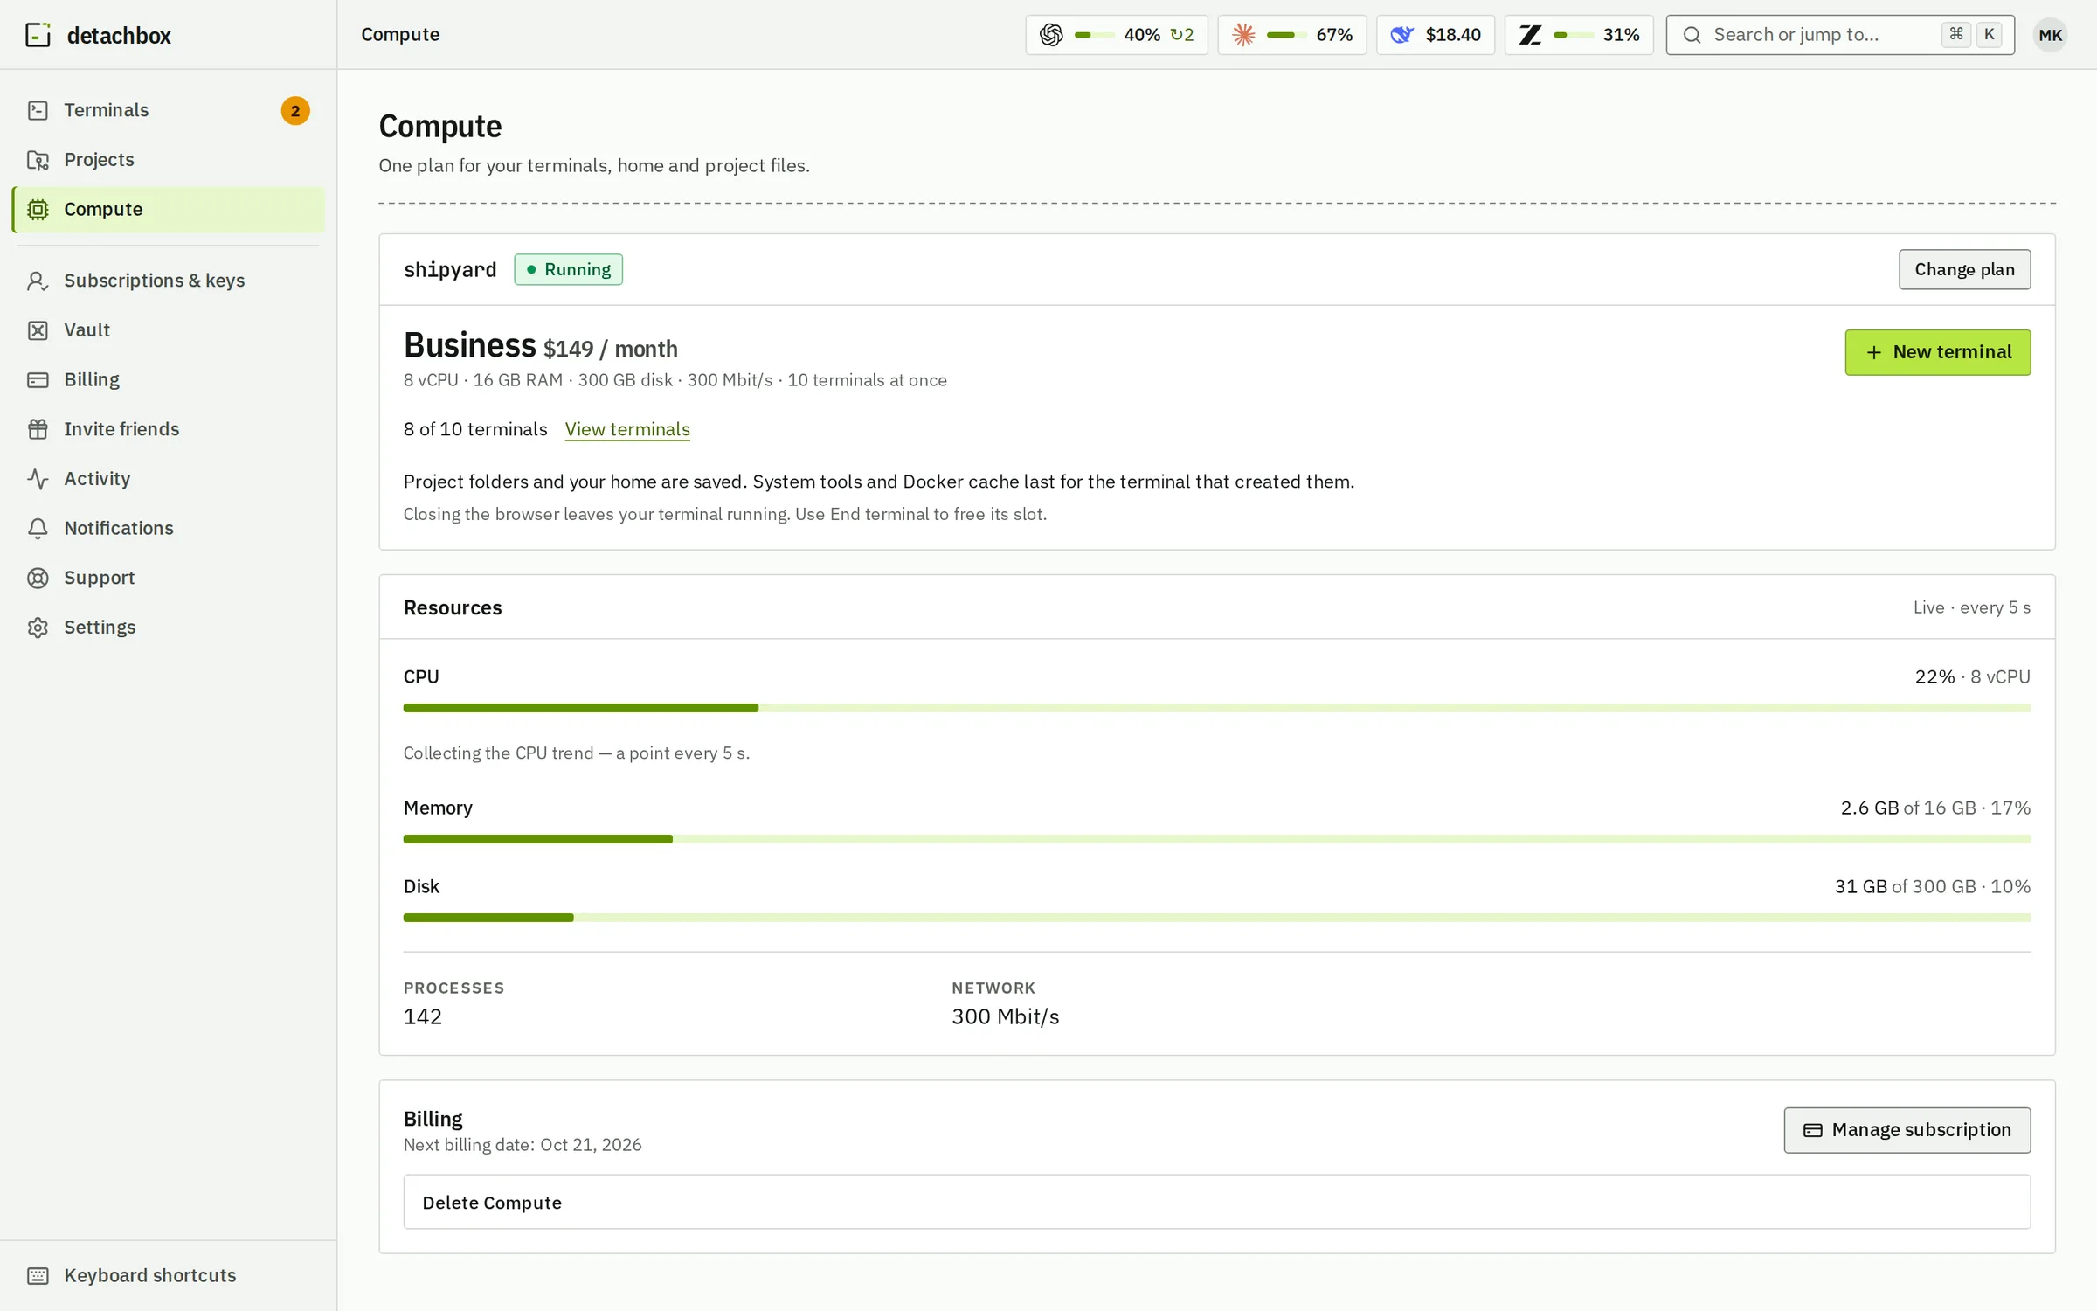Click the Manage subscription button
The image size is (2097, 1311).
coord(1907,1130)
